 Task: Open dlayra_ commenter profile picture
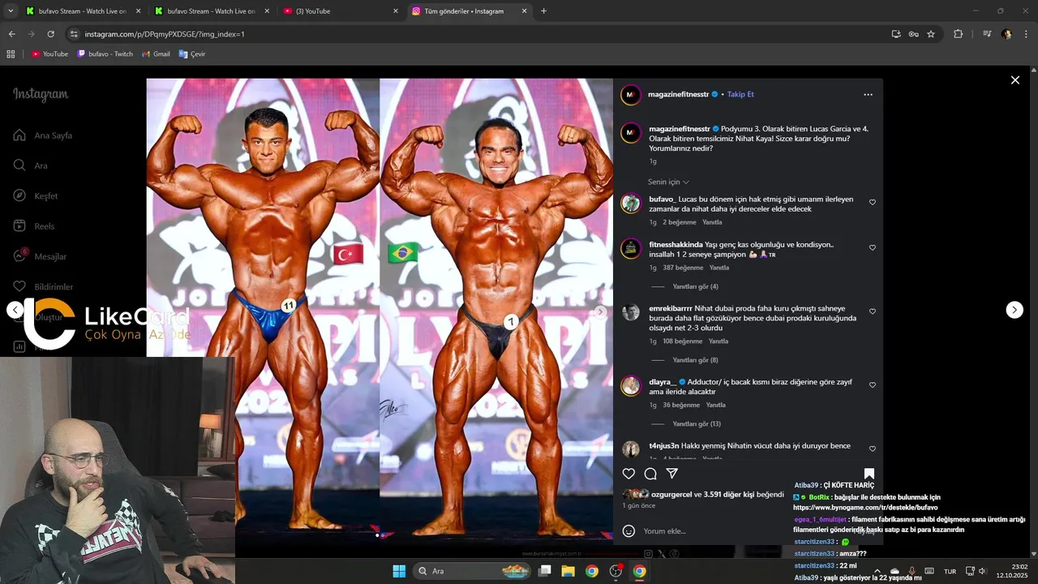(631, 386)
